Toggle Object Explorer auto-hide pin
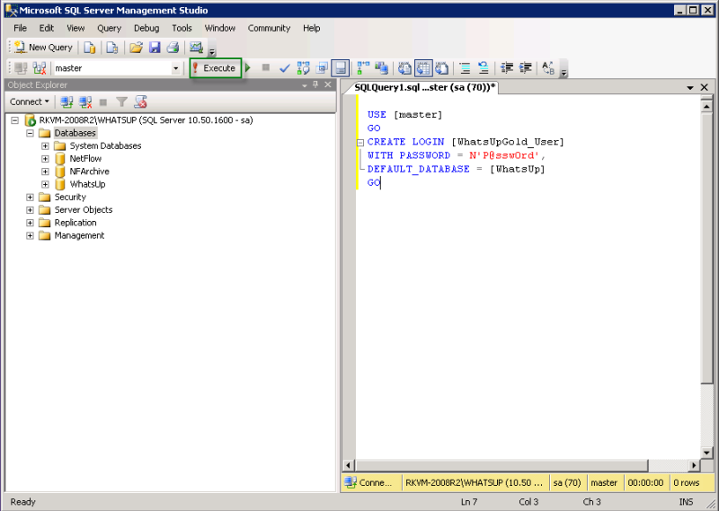The width and height of the screenshot is (719, 511). point(315,84)
